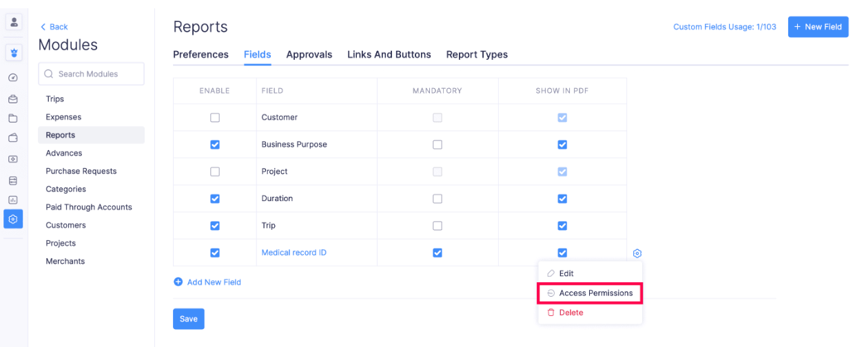
Task: Click the dashboard gauge icon in sidebar
Action: click(12, 78)
